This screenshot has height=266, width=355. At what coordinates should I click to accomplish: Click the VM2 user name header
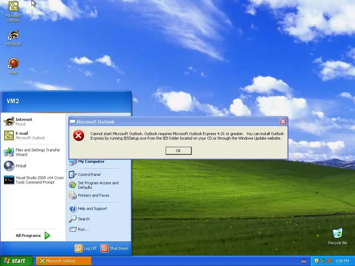[13, 101]
